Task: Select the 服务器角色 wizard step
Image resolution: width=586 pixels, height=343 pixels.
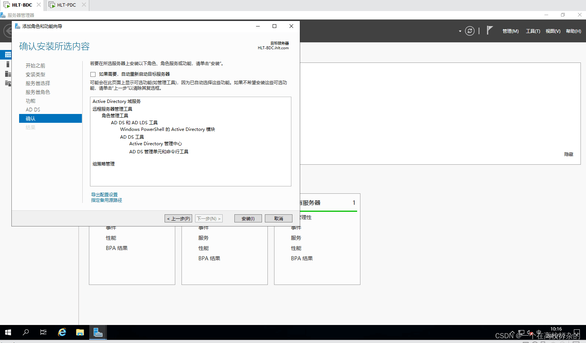Action: [38, 92]
